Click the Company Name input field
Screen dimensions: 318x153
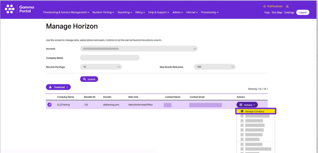coord(110,58)
